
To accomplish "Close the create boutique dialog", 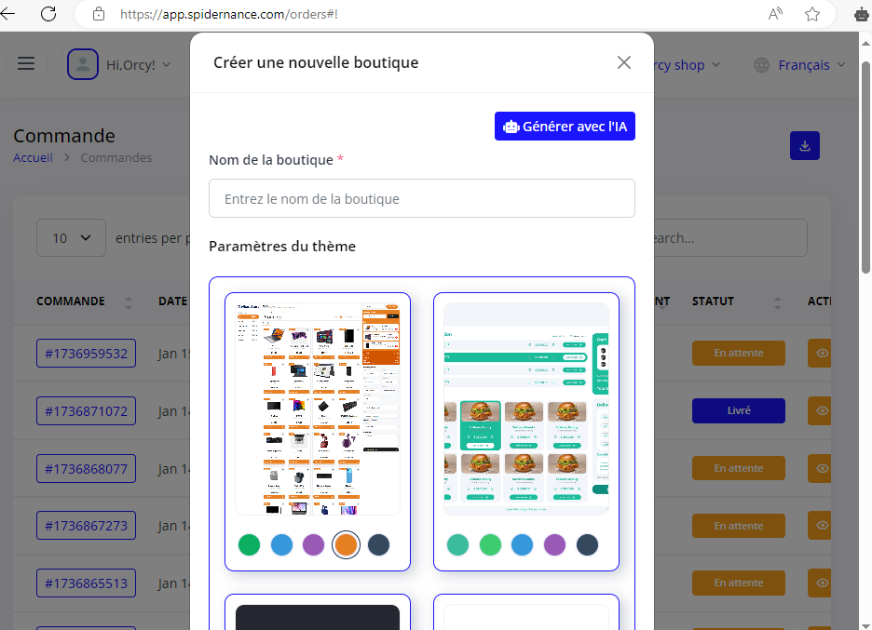I will pos(624,62).
